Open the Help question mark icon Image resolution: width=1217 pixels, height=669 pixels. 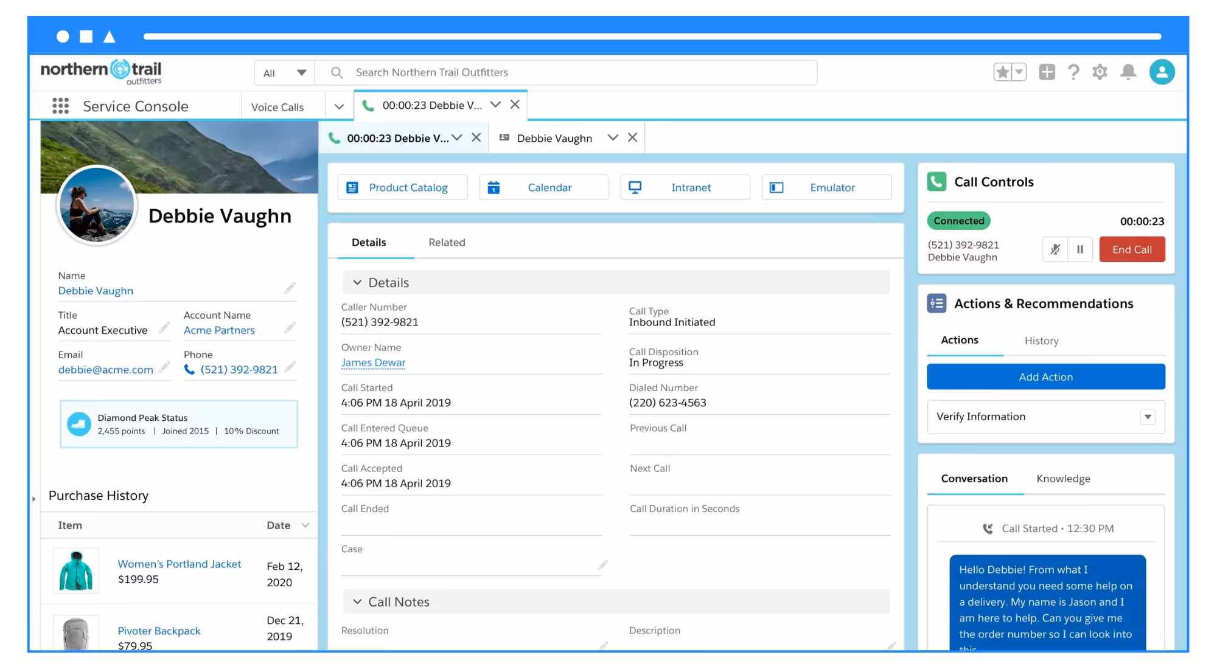click(1073, 72)
